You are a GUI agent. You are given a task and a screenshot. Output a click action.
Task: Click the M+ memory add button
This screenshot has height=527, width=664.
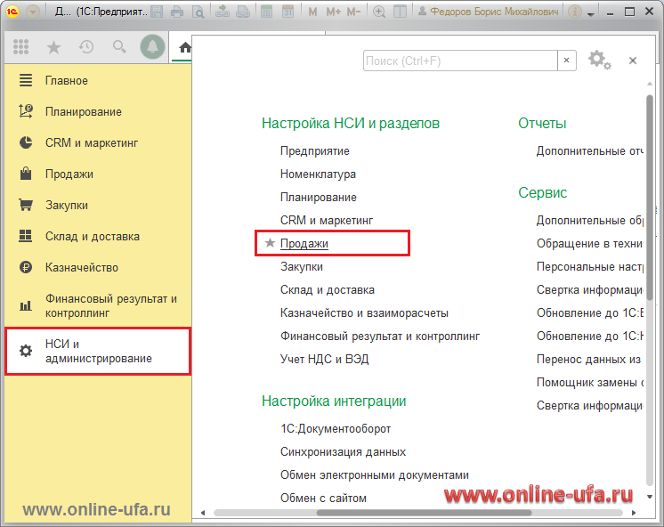[x=333, y=12]
